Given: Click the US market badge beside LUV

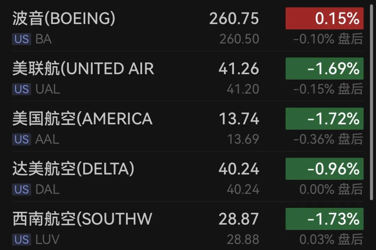Looking at the screenshot, I should coord(22,240).
